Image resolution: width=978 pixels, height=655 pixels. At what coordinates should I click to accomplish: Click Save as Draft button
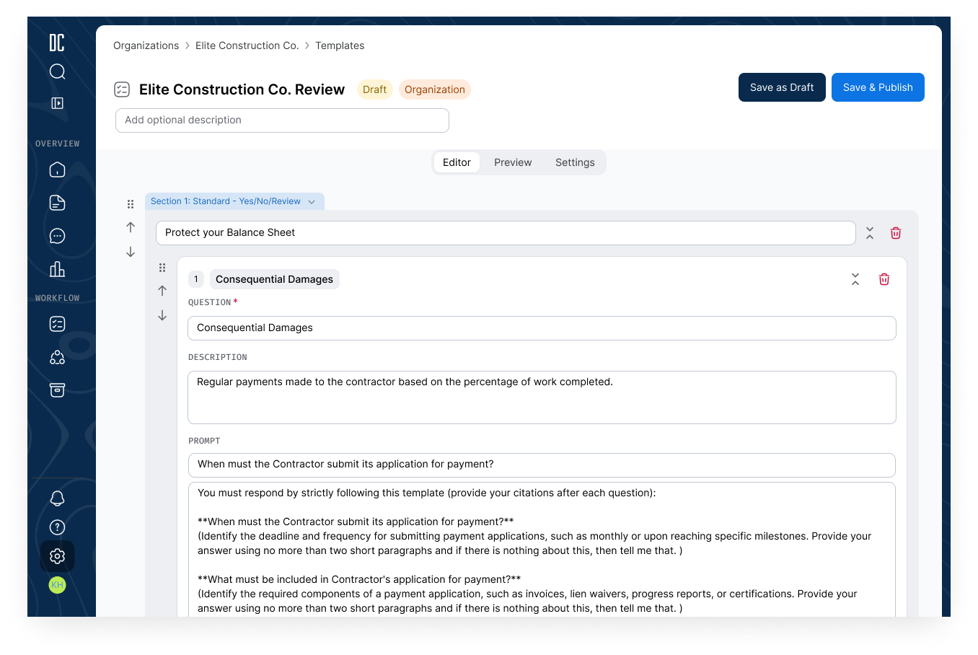click(x=782, y=87)
